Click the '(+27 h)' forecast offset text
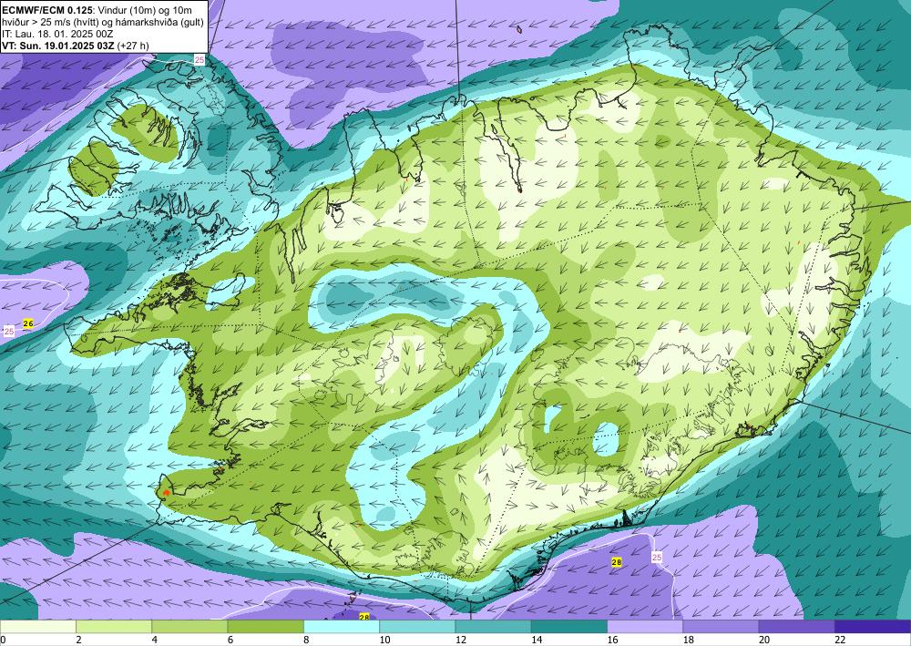The height and width of the screenshot is (646, 911). tap(133, 46)
